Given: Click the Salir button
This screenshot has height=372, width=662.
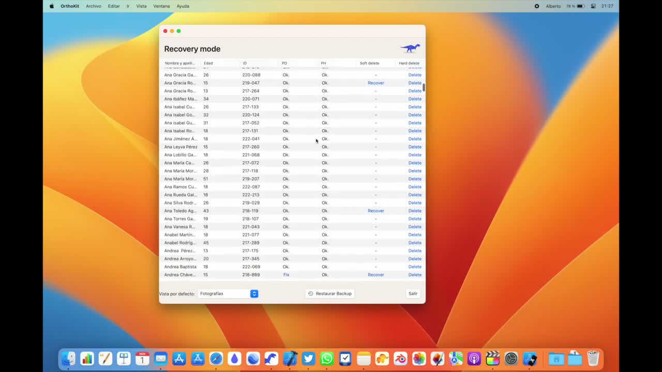Looking at the screenshot, I should tap(413, 293).
